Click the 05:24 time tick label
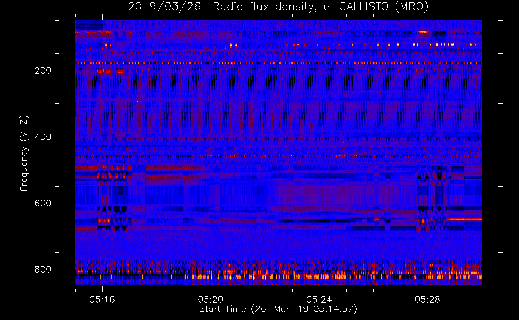This screenshot has width=519, height=320. 319,300
